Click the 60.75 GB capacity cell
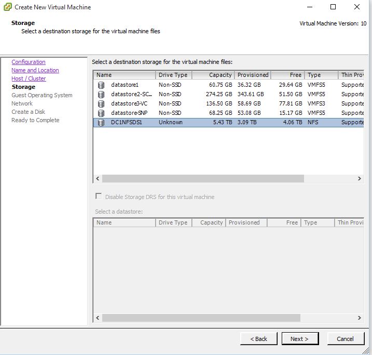This screenshot has height=355, width=372. point(221,85)
